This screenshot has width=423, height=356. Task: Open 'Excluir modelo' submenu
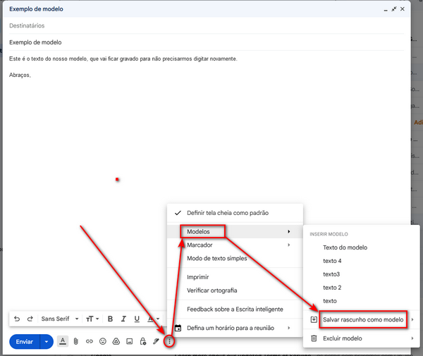[362, 338]
